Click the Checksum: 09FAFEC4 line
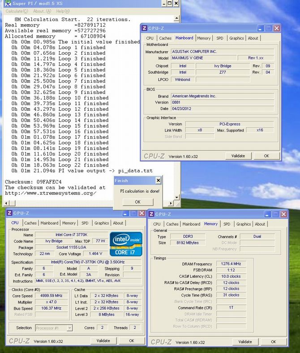This screenshot has width=300, height=353. [33, 182]
